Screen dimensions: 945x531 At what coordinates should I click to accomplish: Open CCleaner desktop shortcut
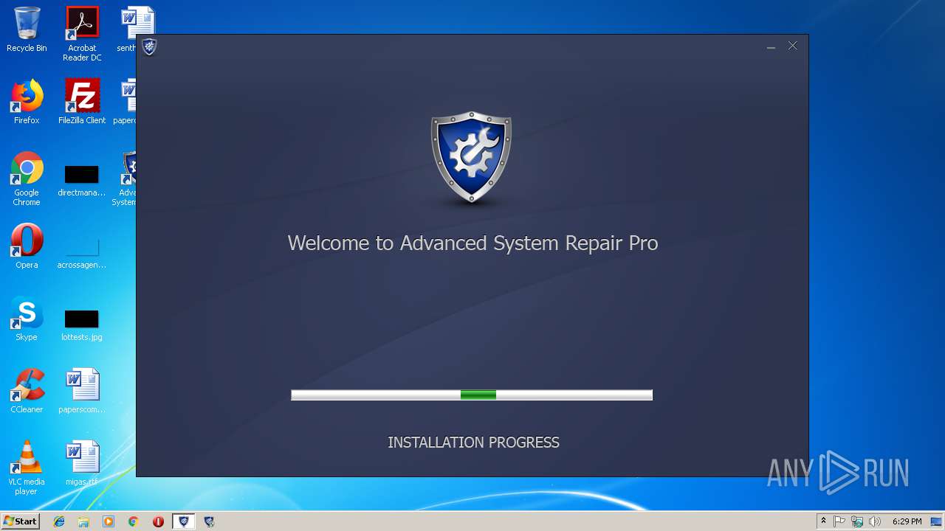point(27,391)
